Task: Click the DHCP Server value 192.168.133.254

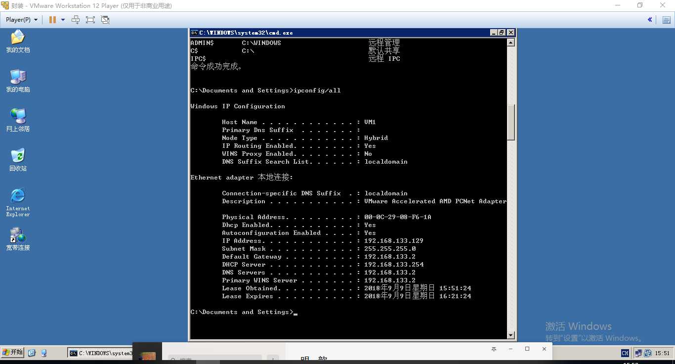Action: tap(394, 265)
